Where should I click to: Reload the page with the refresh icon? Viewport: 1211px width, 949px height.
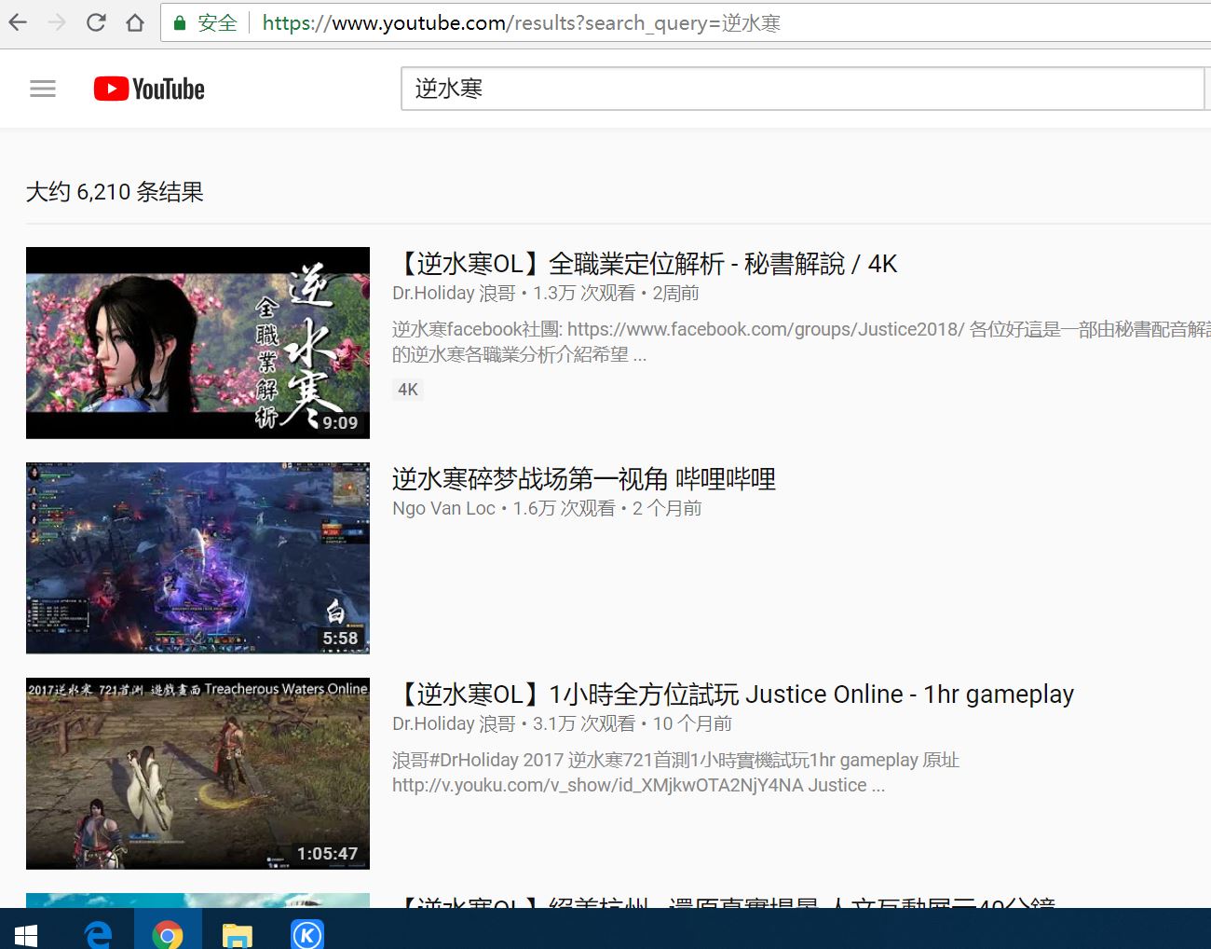pyautogui.click(x=96, y=22)
